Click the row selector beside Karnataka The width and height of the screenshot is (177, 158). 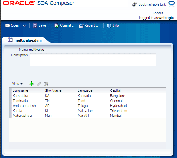click(11, 96)
